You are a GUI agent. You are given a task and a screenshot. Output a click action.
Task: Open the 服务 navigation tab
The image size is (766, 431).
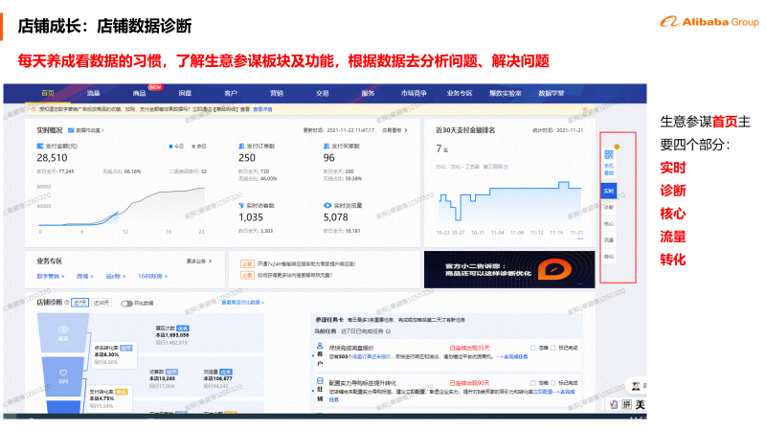pos(368,93)
